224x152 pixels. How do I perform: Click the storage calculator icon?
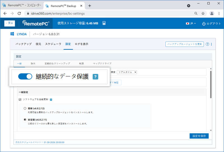click(x=104, y=23)
